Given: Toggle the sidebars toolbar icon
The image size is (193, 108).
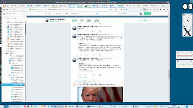Looking at the screenshot, I should [145, 9].
